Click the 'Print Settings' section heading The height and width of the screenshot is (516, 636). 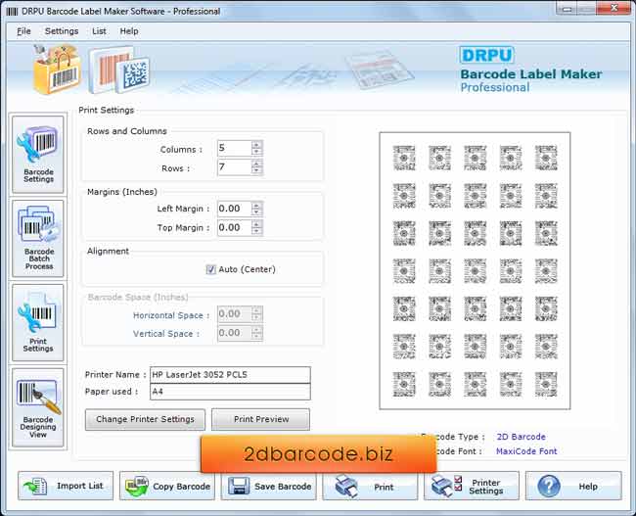tap(107, 110)
